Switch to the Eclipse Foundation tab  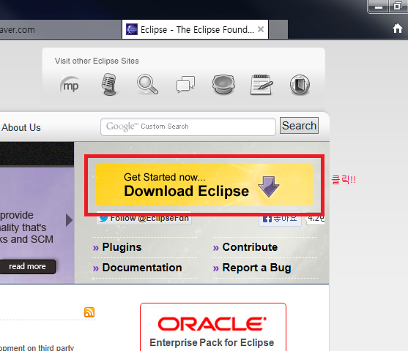[x=195, y=29]
